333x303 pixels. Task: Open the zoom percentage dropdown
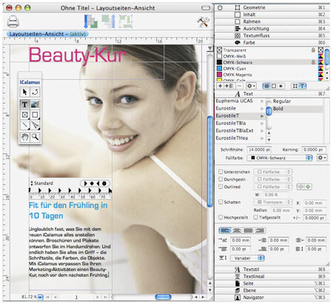click(x=40, y=297)
